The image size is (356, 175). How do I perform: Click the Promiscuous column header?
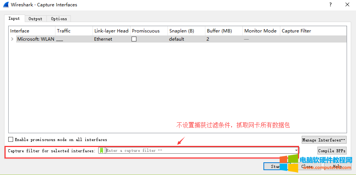coord(149,31)
